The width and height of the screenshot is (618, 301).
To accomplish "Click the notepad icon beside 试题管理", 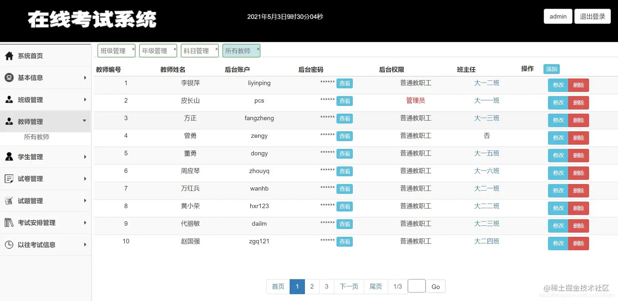I will click(9, 201).
